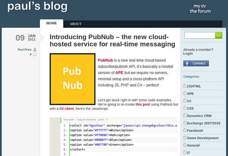Click 'view plain' in code toolbar
Viewport: 228px width, 156px height.
click(x=69, y=120)
